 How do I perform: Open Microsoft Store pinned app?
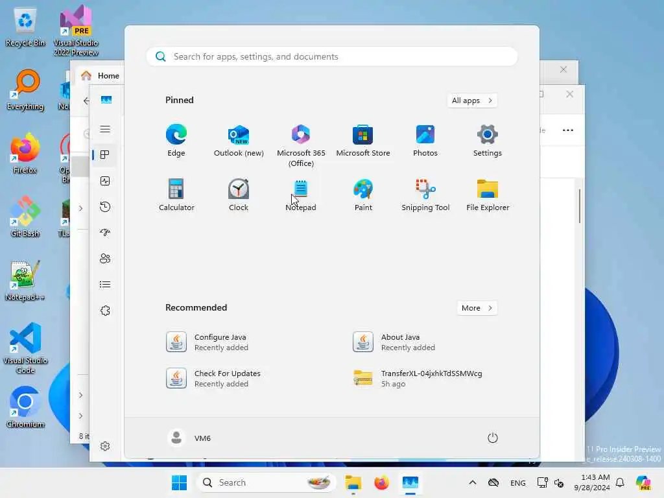(363, 141)
